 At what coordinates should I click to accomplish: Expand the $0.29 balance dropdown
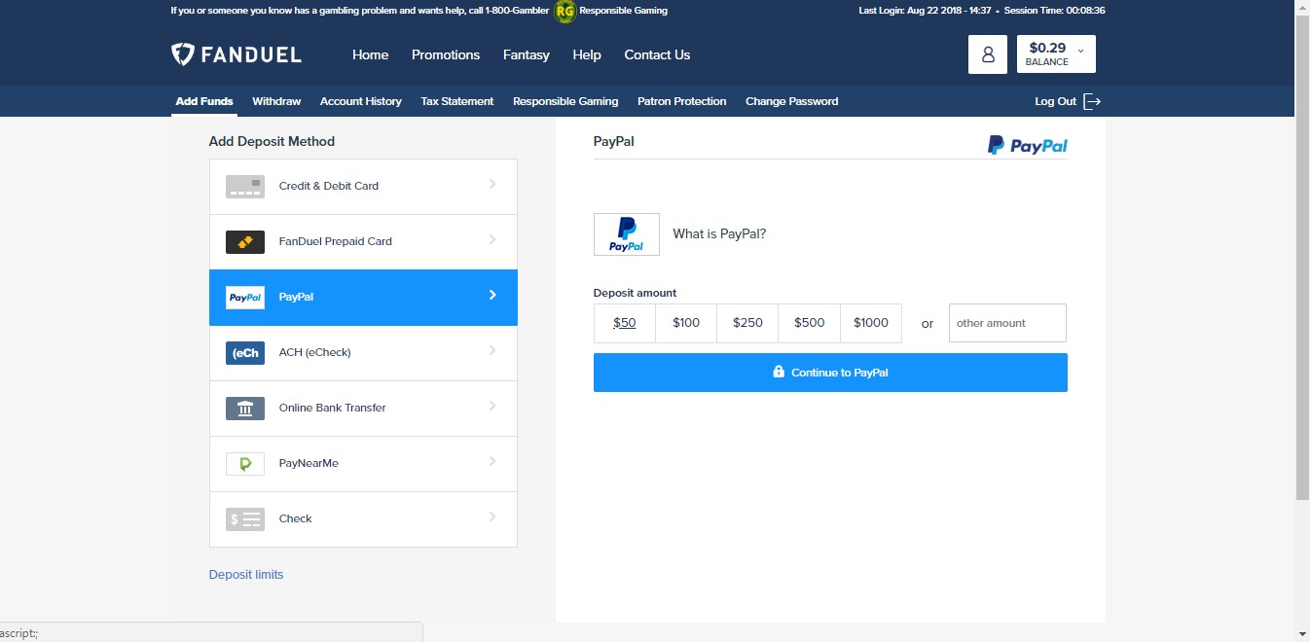pos(1056,54)
